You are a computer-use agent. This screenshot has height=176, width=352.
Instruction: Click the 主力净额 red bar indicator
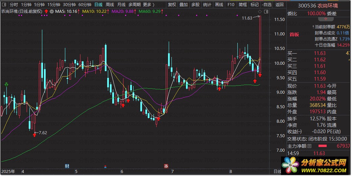[323, 146]
